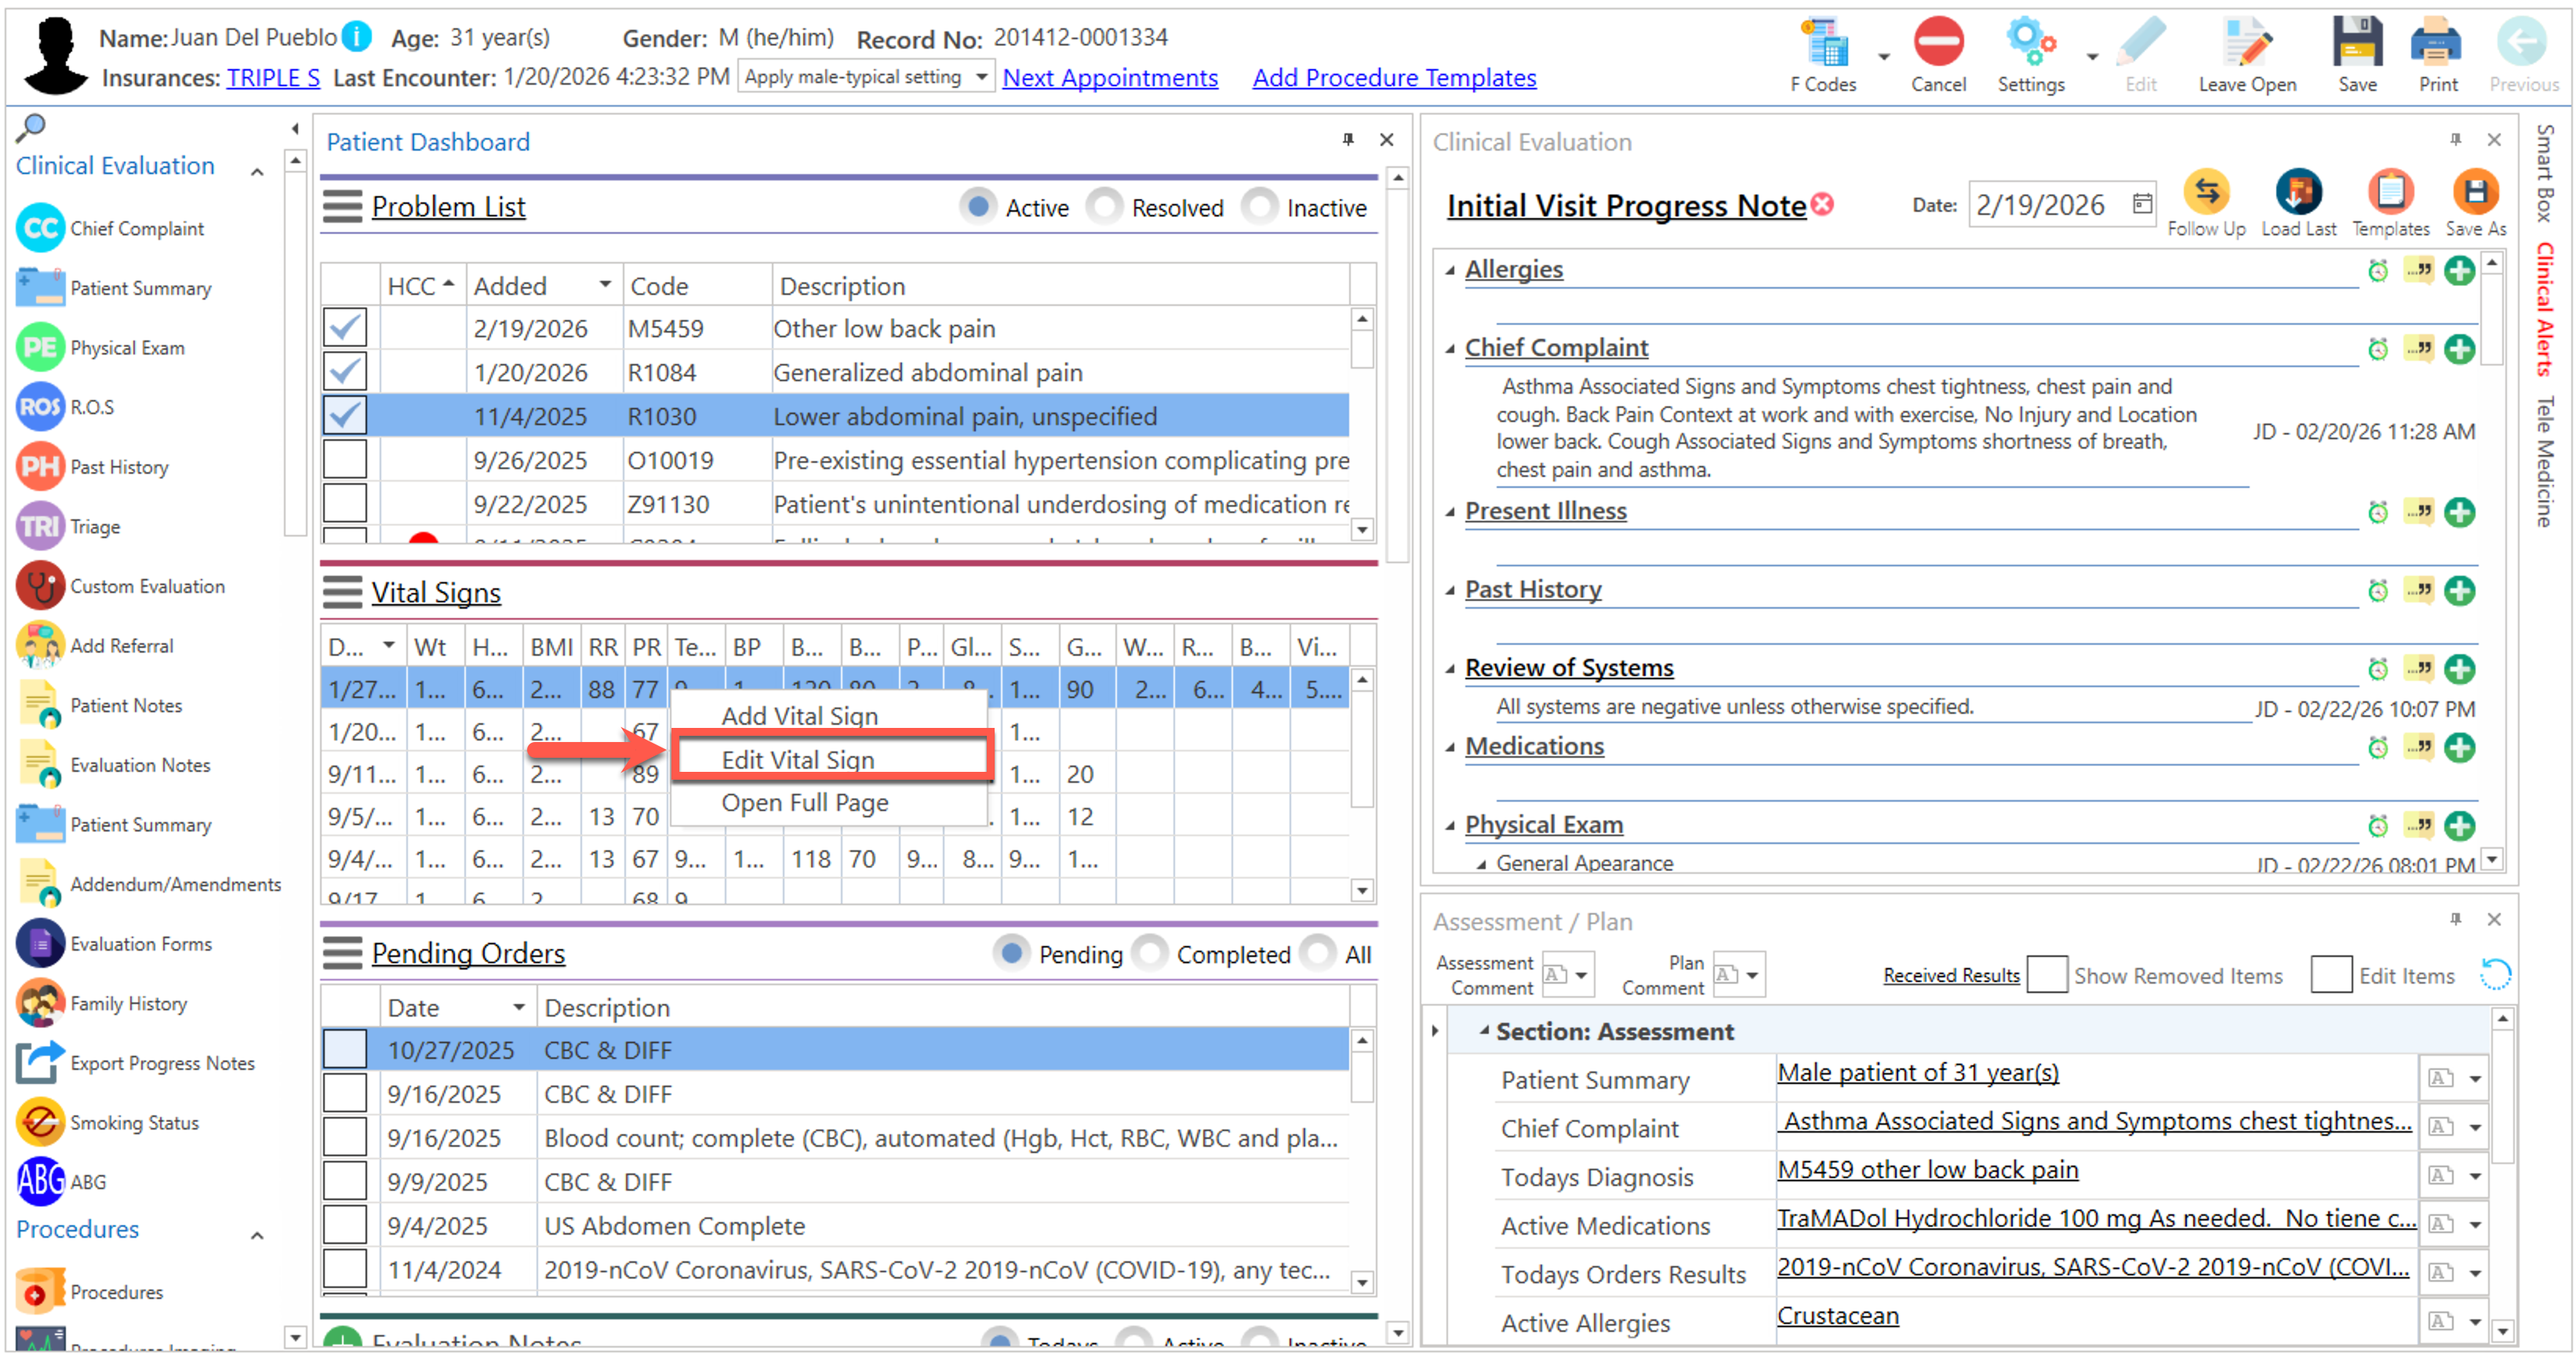Check the Show Removed Items checkbox
Screen dimensions: 2576x1357
click(x=2046, y=975)
